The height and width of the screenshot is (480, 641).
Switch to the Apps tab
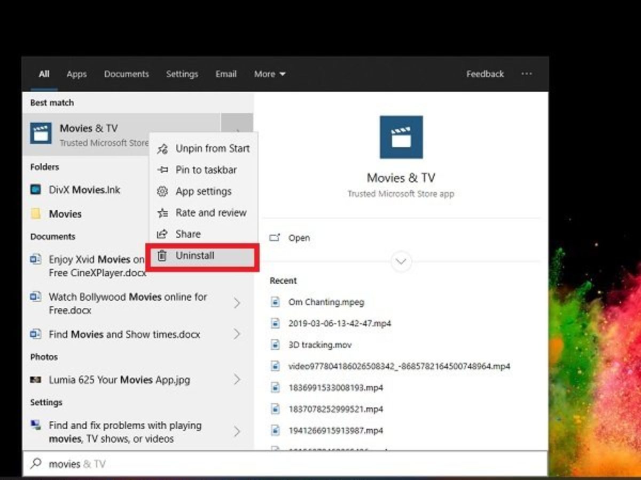(x=76, y=74)
